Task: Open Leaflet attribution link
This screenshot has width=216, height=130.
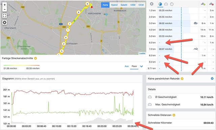Action: click(142, 53)
